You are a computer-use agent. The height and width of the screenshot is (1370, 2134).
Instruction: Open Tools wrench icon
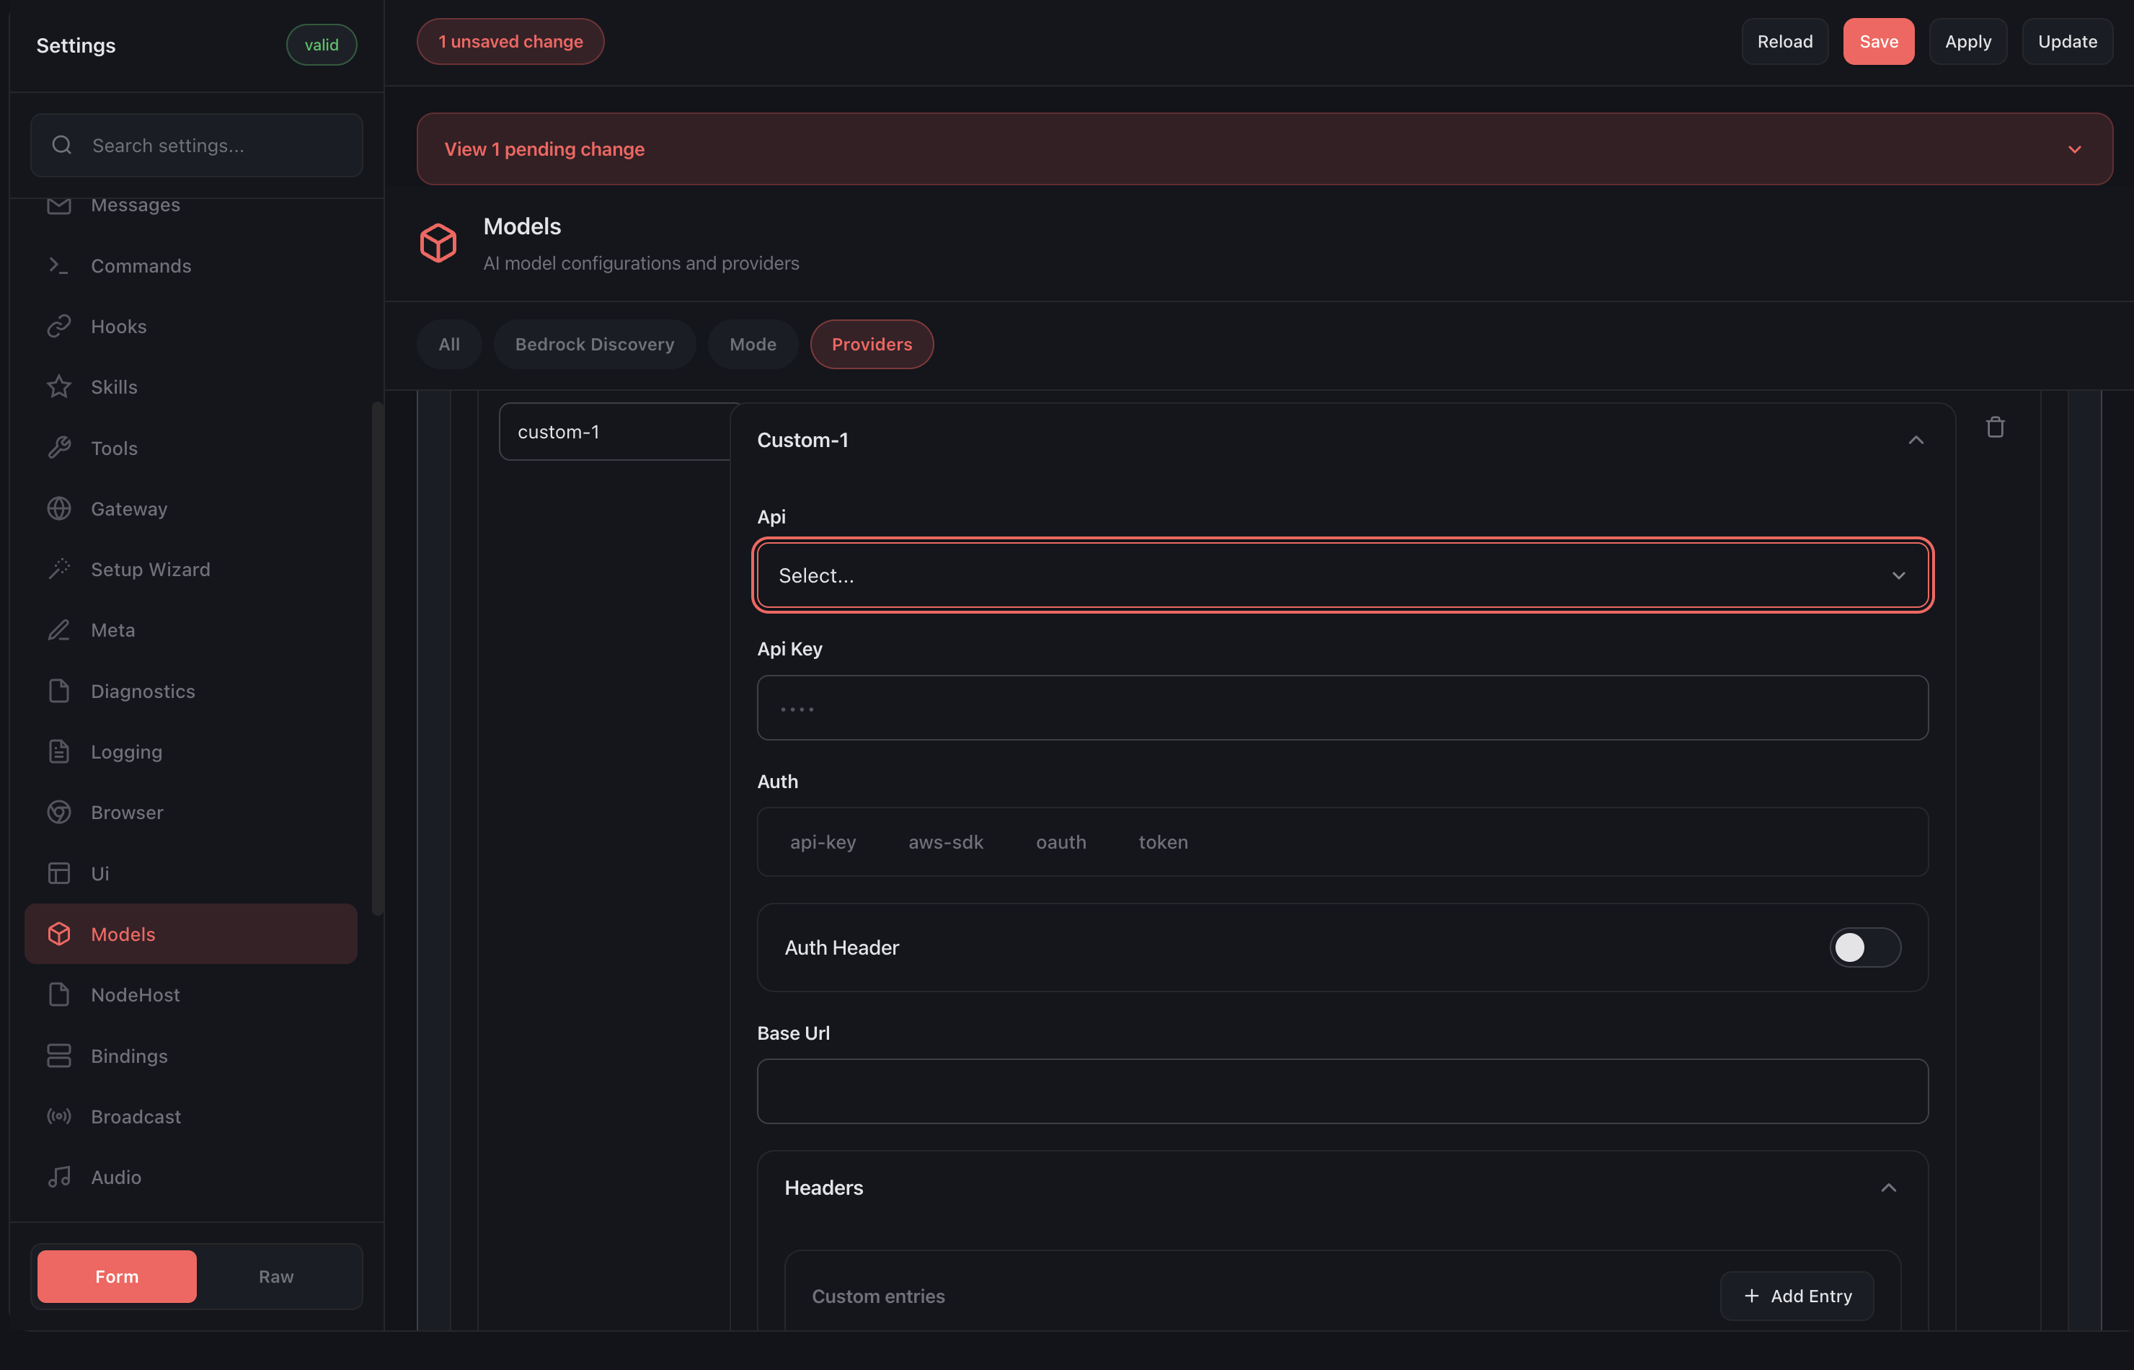tap(58, 448)
